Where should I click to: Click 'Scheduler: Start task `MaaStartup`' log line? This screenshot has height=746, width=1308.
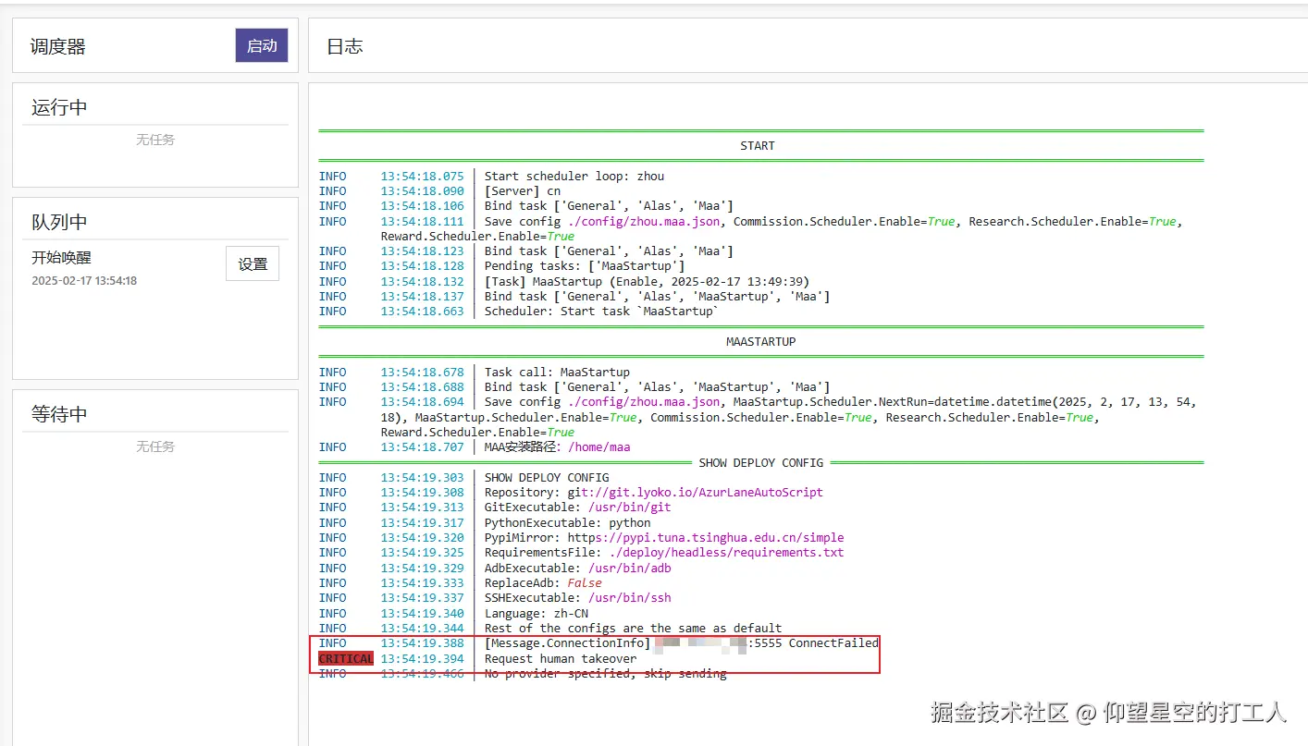coord(602,312)
